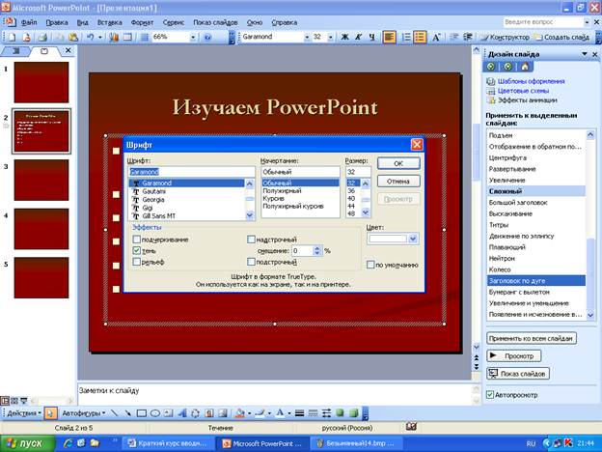Open the zoom 66% dropdown
Image resolution: width=602 pixels, height=452 pixels.
coord(193,37)
